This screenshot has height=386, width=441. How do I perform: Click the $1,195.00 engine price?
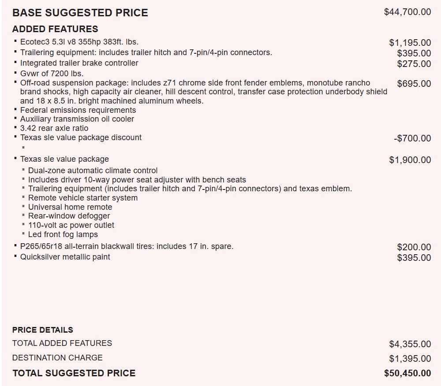pos(410,43)
